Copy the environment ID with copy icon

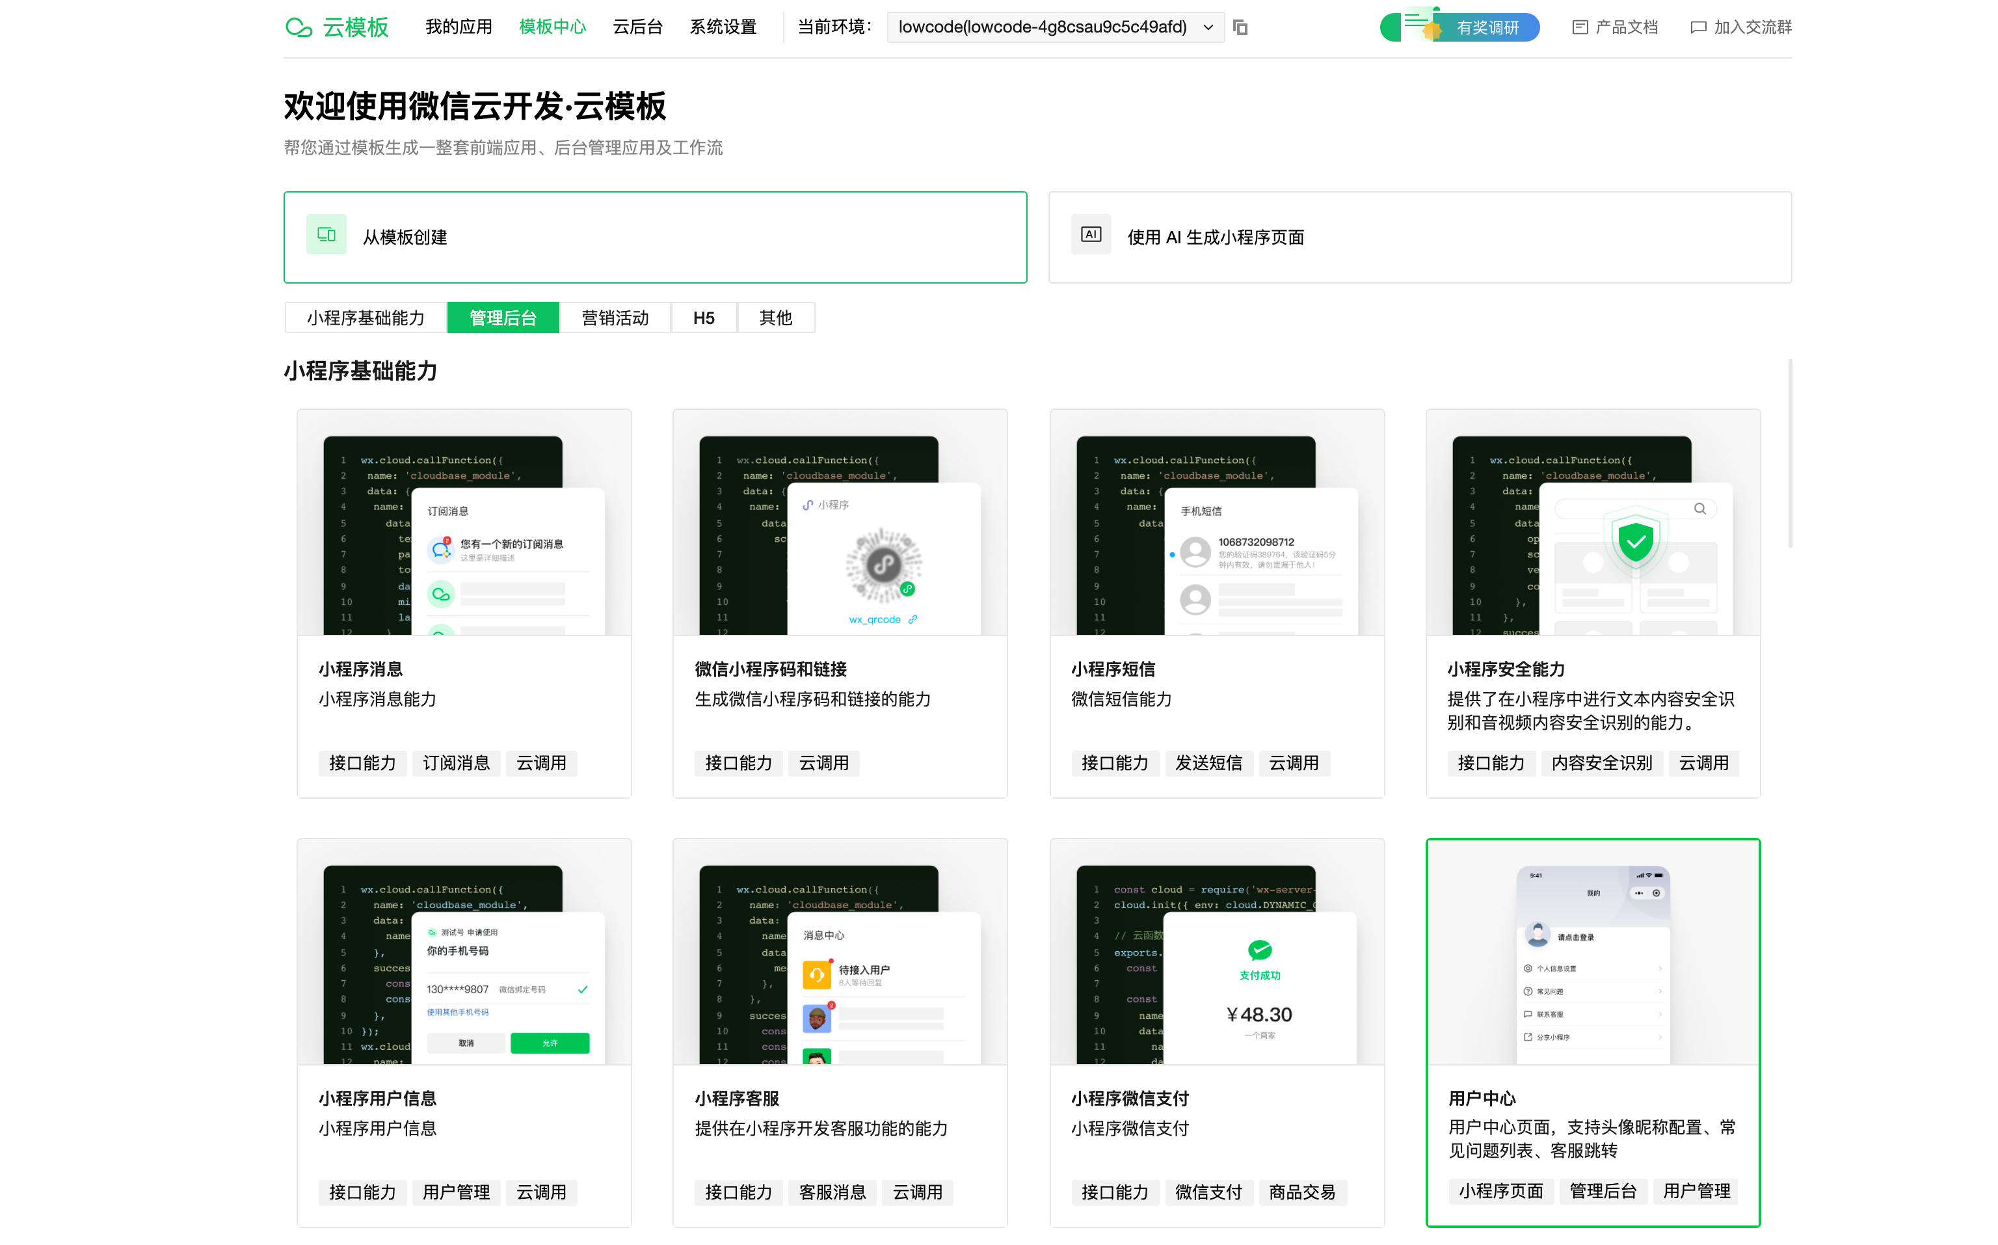click(1240, 27)
